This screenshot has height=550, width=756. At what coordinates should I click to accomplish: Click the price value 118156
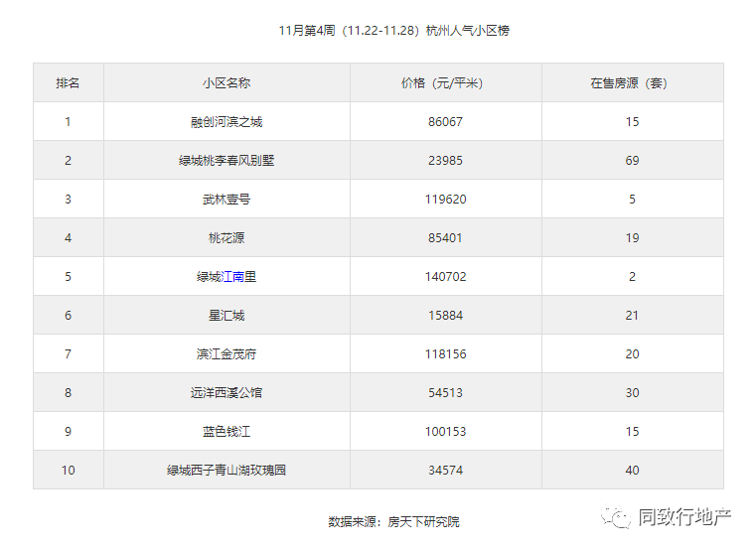pyautogui.click(x=445, y=353)
